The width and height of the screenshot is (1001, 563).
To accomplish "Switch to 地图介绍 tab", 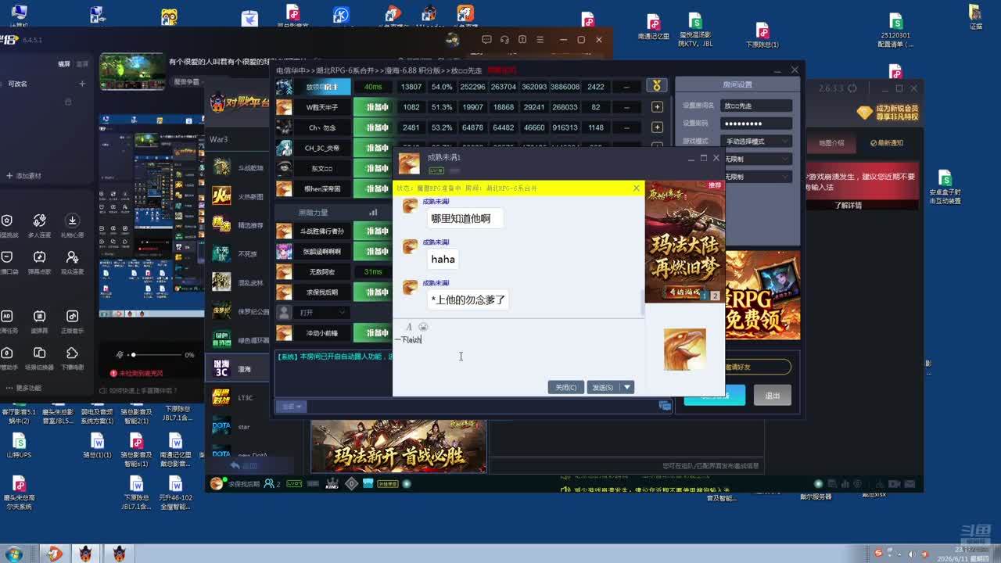I will 831,143.
